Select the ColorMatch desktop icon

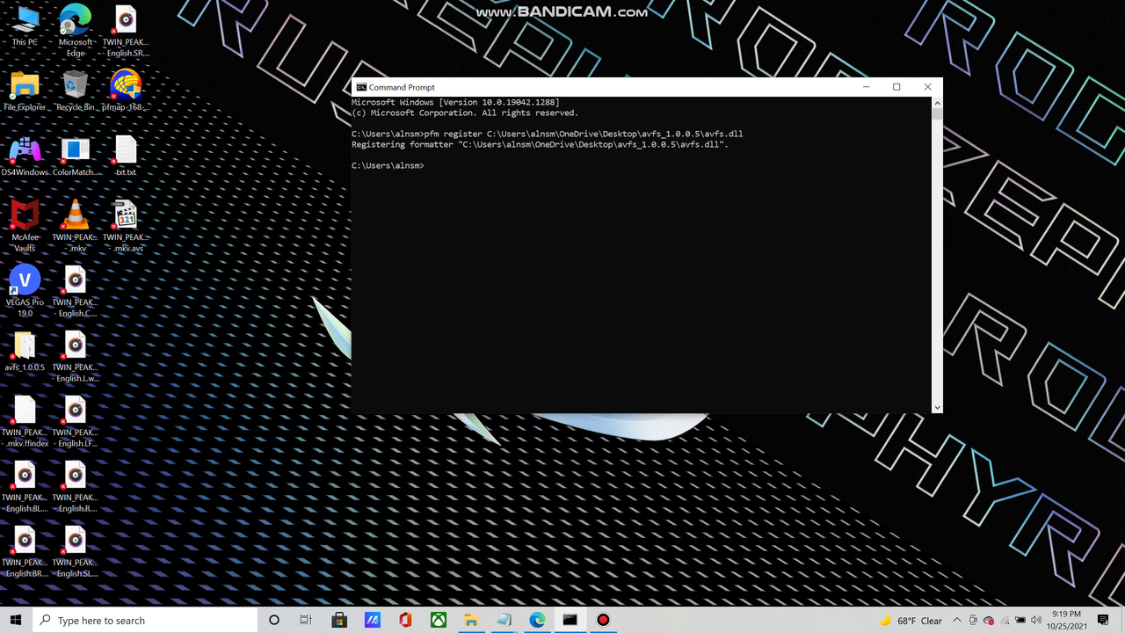point(76,156)
